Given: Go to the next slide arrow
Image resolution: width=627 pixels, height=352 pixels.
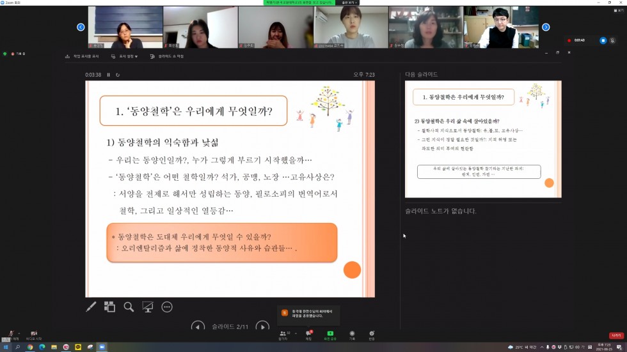Looking at the screenshot, I should (262, 326).
